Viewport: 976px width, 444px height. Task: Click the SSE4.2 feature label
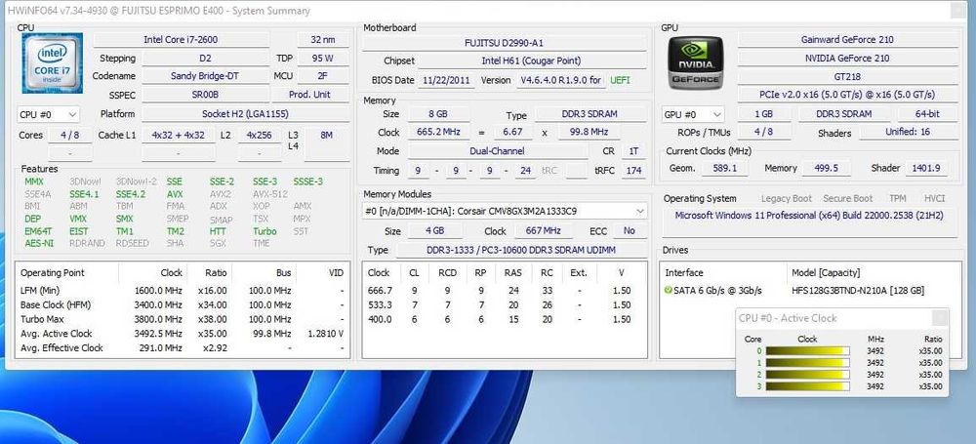click(131, 194)
